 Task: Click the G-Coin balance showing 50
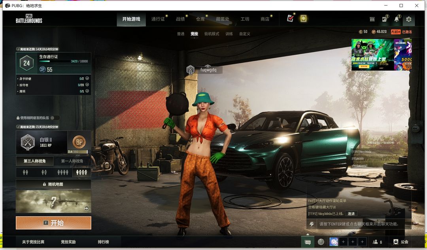363,32
